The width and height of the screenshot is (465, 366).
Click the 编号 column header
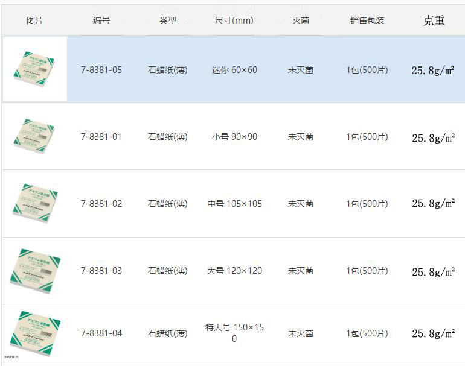coord(101,21)
